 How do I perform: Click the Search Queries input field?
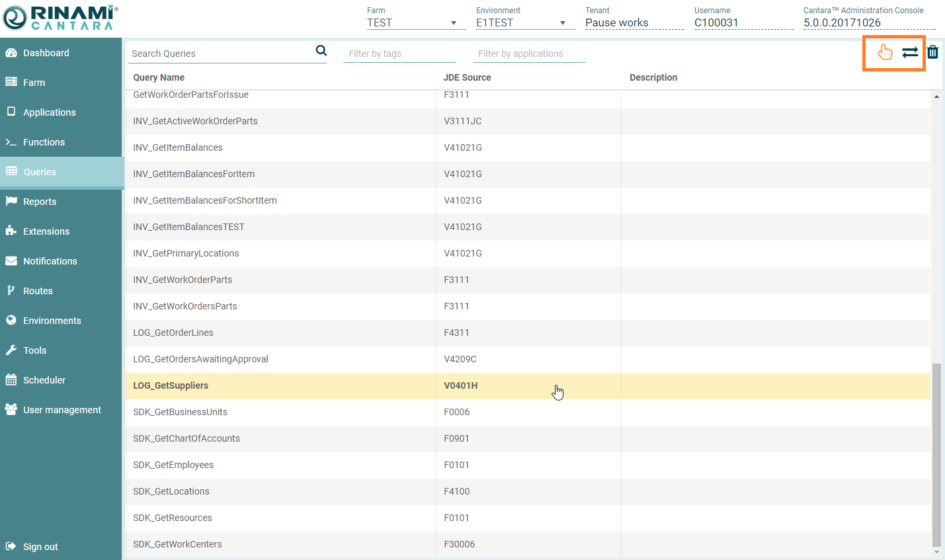click(x=220, y=54)
